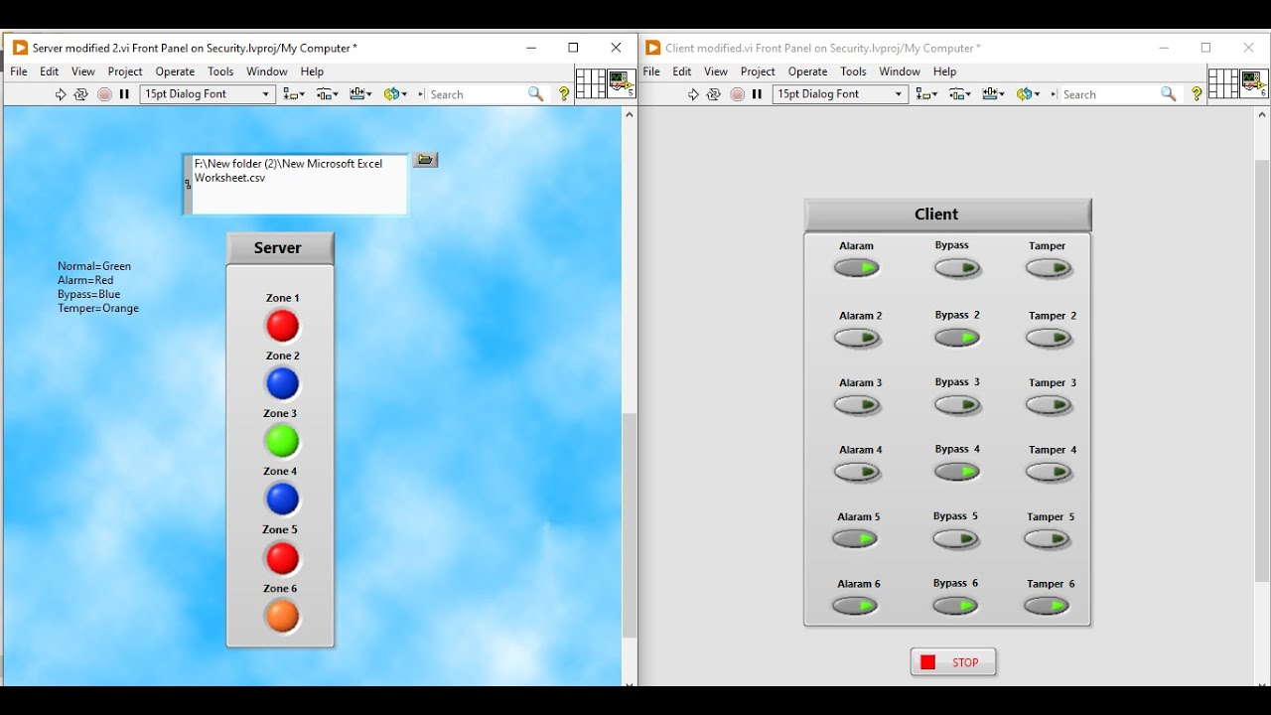
Task: Click the CSV file path field
Action: [299, 185]
